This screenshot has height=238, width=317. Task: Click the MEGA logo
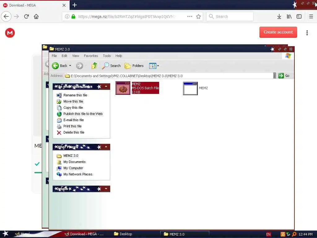(10, 33)
